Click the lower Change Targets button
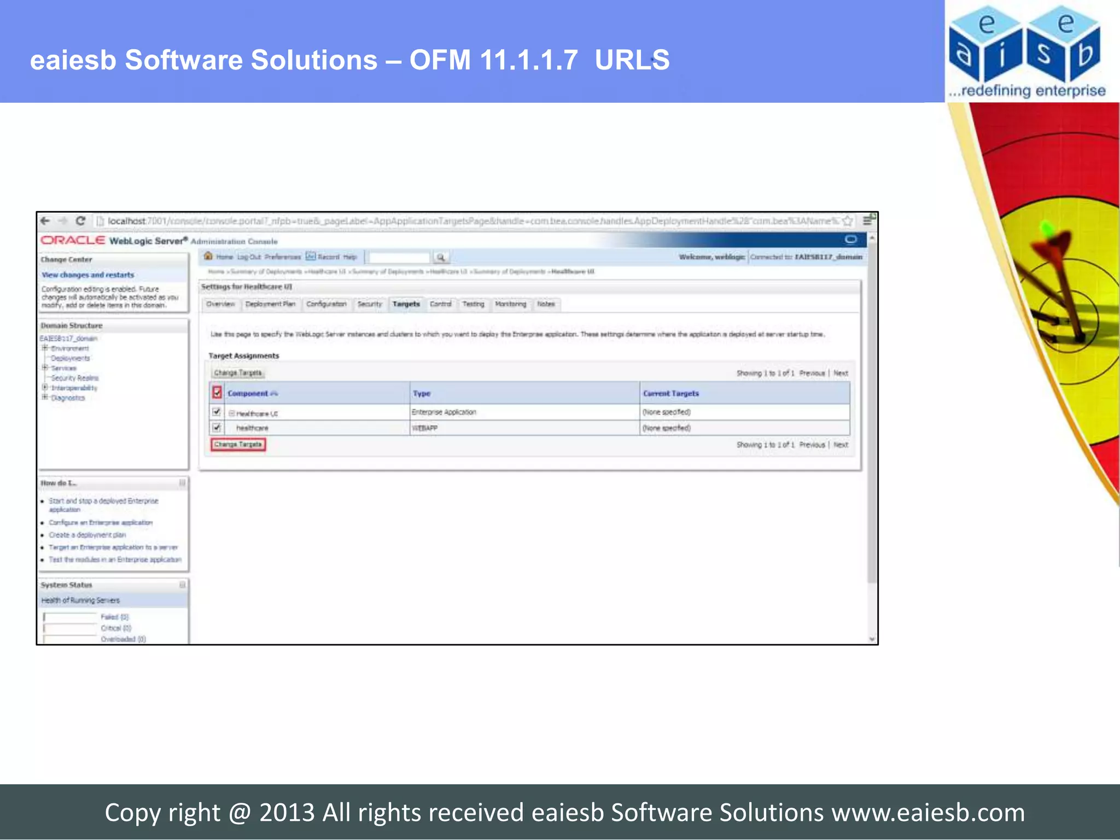Screen dimensions: 1120x840 click(x=238, y=445)
